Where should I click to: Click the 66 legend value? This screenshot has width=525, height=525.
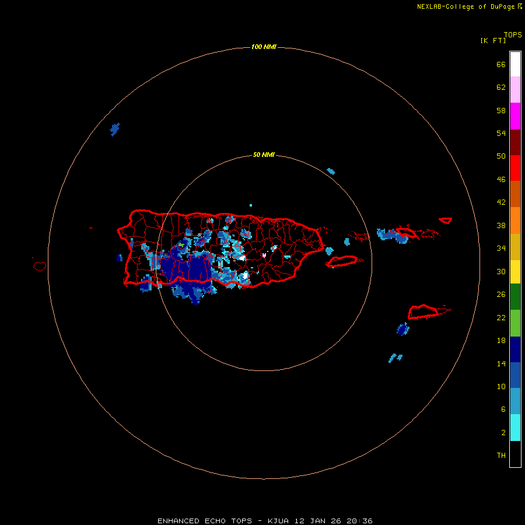click(x=501, y=65)
